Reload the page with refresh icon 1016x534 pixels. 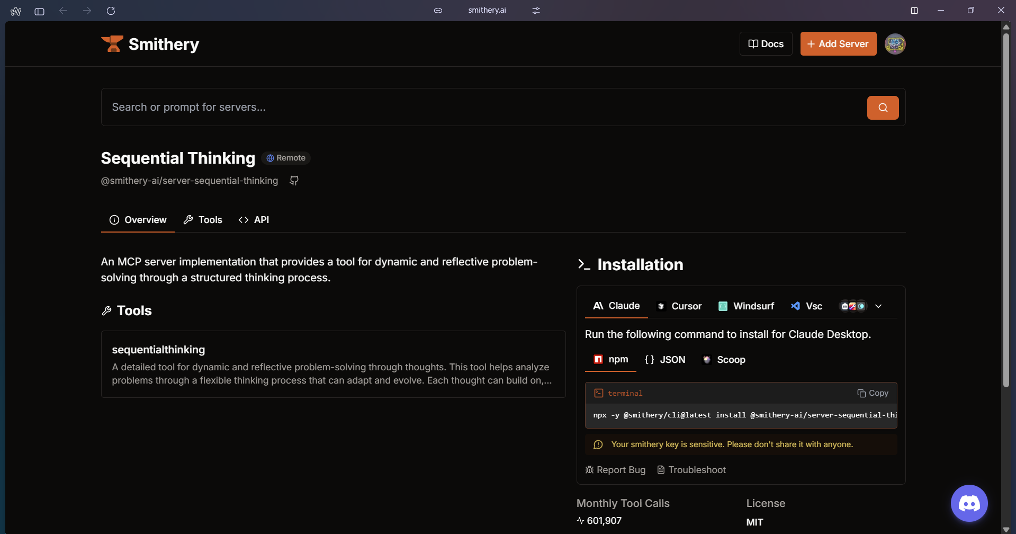111,11
